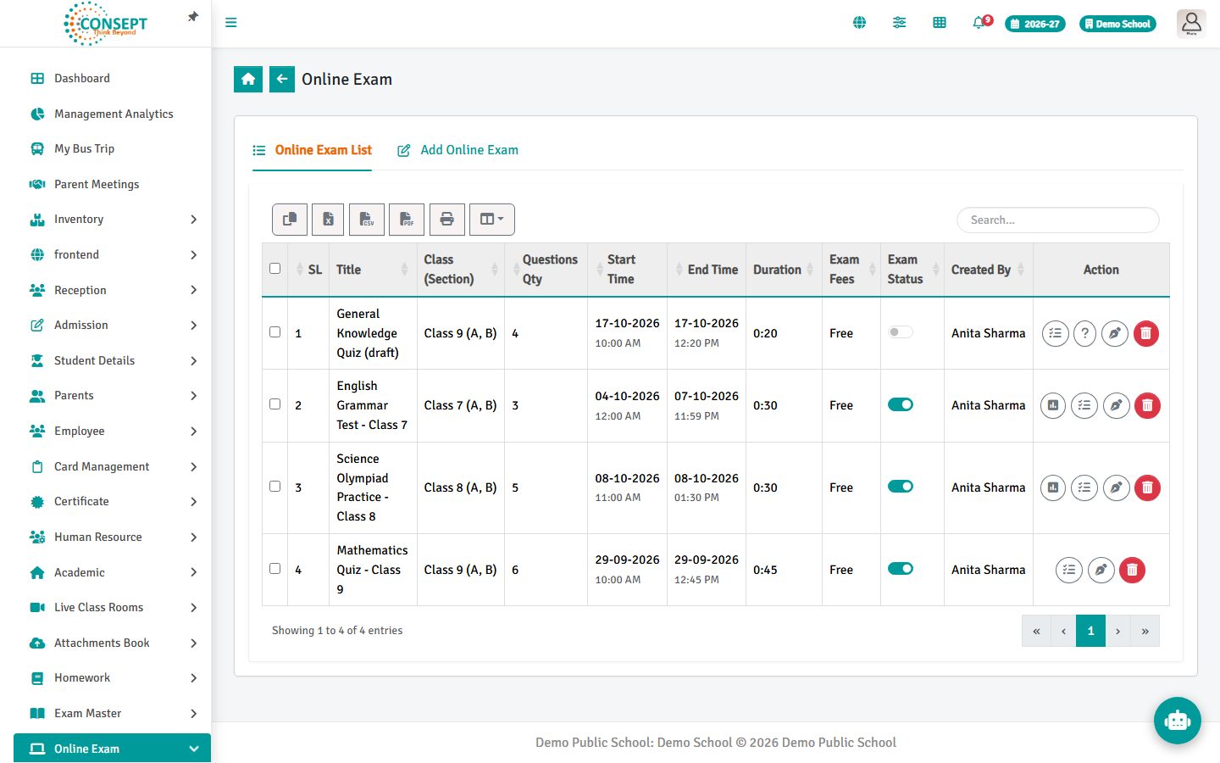View results chart for Science Olympiad Practice
The height and width of the screenshot is (763, 1220).
click(x=1053, y=487)
